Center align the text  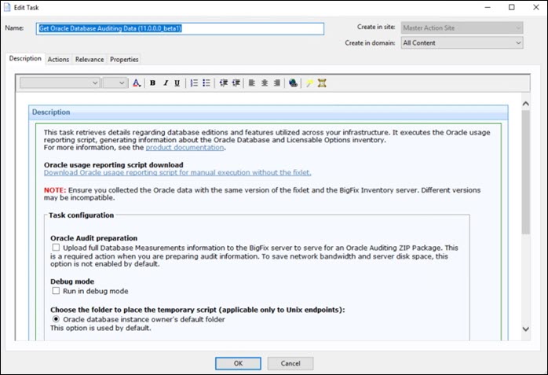click(265, 83)
